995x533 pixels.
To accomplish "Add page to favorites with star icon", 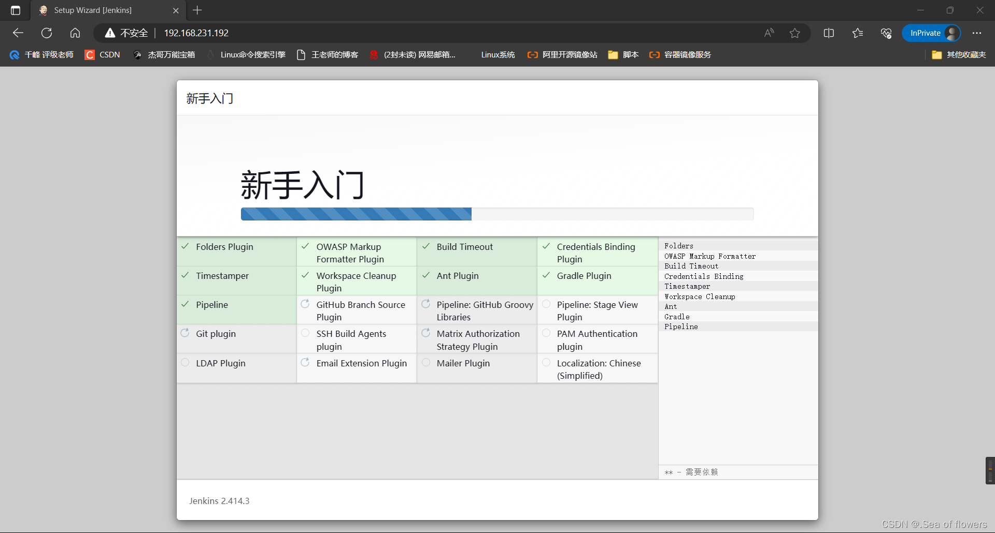I will [x=795, y=33].
